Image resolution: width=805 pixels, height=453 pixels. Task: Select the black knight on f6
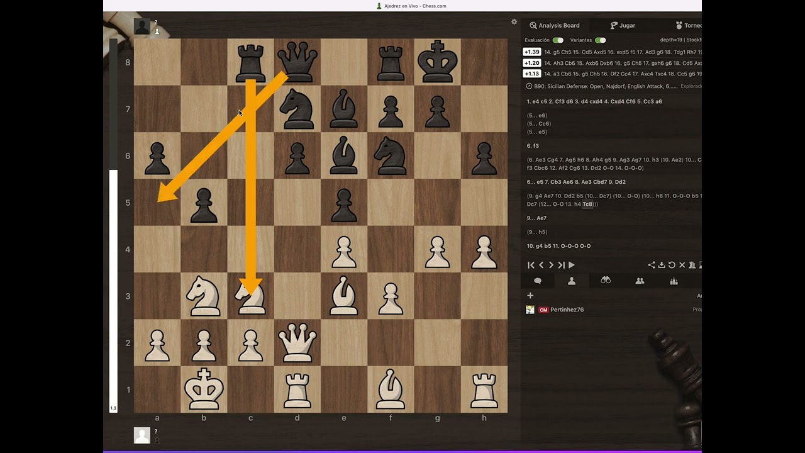coord(391,155)
